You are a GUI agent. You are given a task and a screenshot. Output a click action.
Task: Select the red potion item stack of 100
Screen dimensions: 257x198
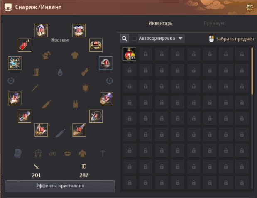(x=129, y=54)
